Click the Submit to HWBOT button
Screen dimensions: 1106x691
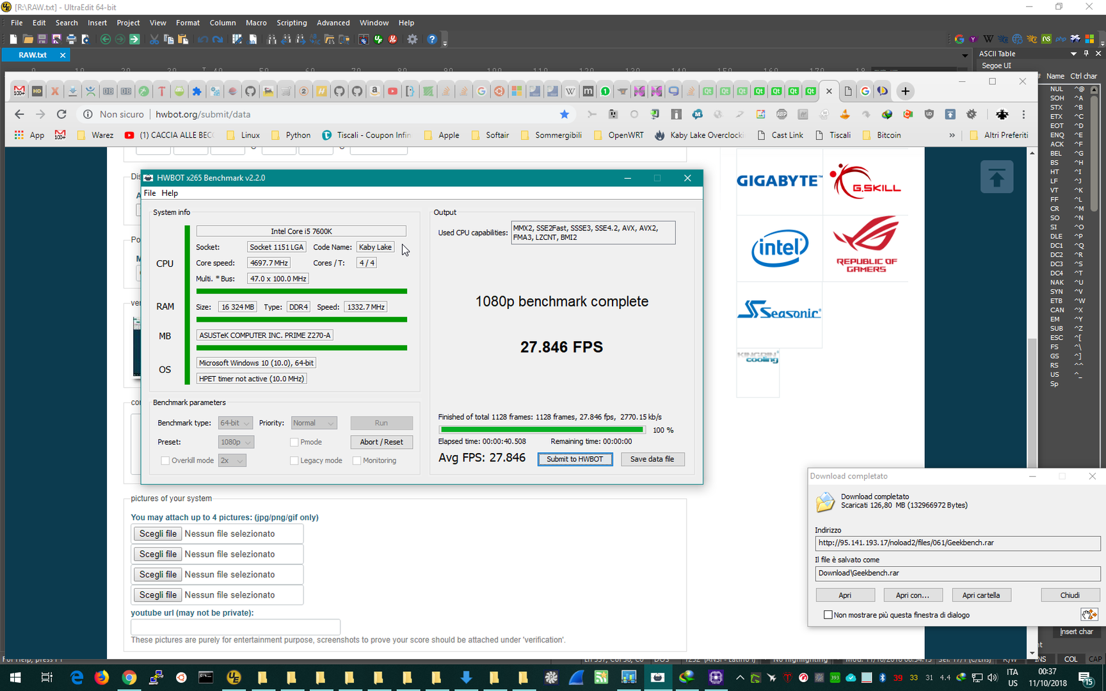tap(575, 459)
